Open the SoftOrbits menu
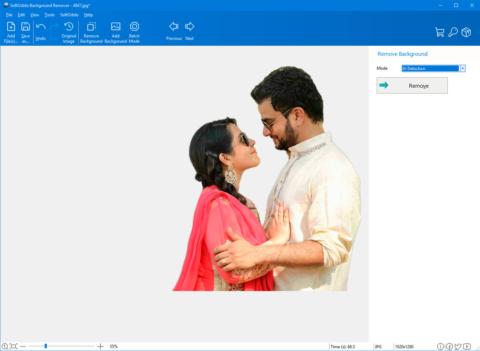 tap(69, 15)
